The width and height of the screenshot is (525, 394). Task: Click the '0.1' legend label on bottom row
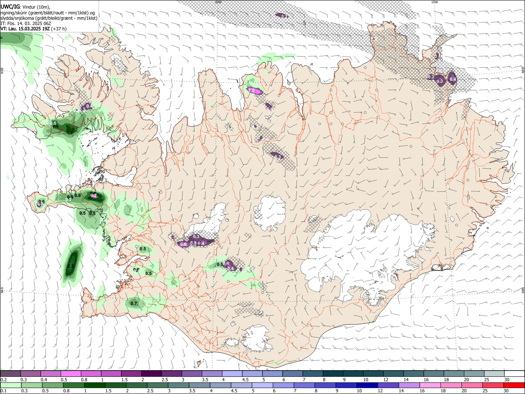point(3,391)
